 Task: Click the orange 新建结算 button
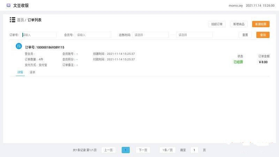point(261,24)
